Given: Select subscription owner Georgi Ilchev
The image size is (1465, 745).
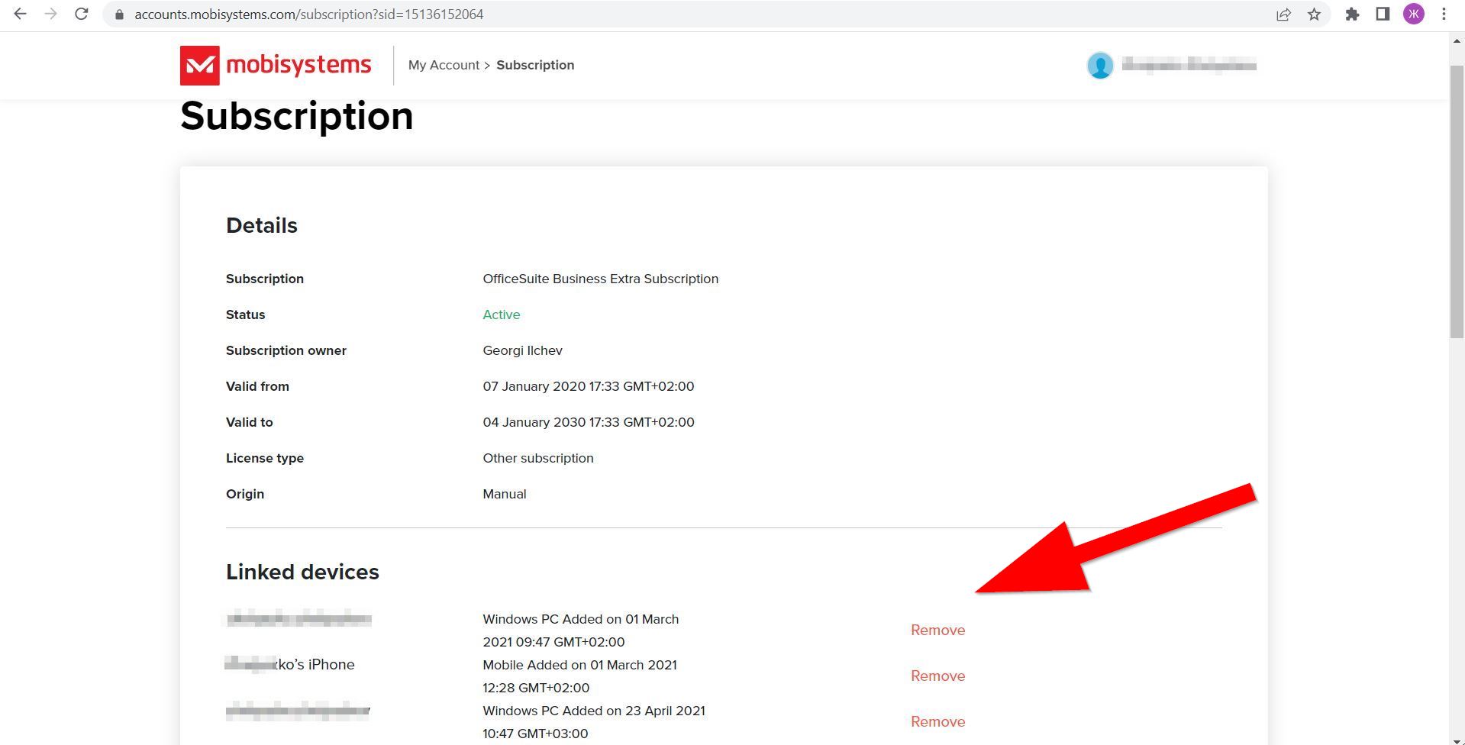Looking at the screenshot, I should click(x=522, y=350).
